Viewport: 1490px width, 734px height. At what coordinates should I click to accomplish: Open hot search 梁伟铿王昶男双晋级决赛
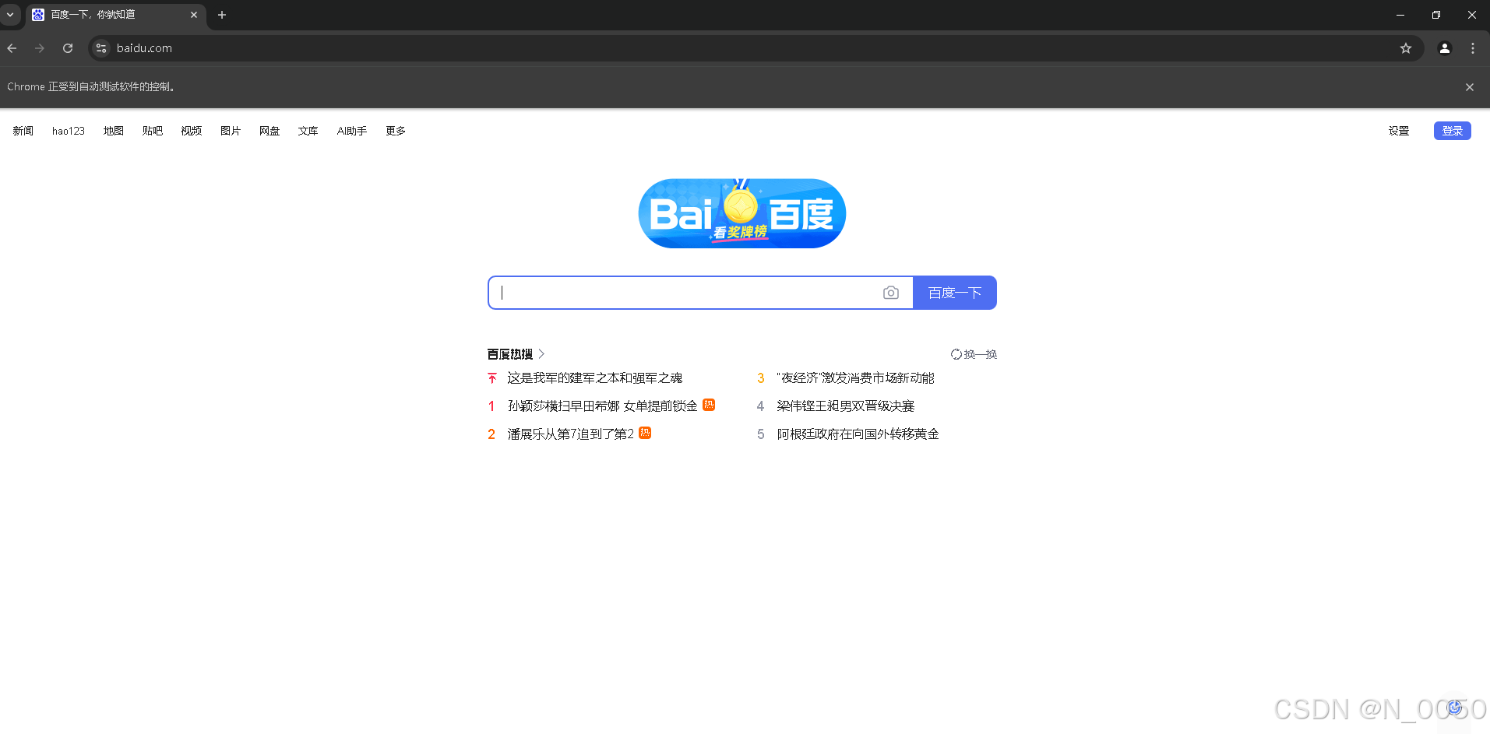(x=846, y=406)
